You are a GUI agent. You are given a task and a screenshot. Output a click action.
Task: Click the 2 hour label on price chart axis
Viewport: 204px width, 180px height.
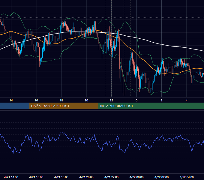point(162,100)
